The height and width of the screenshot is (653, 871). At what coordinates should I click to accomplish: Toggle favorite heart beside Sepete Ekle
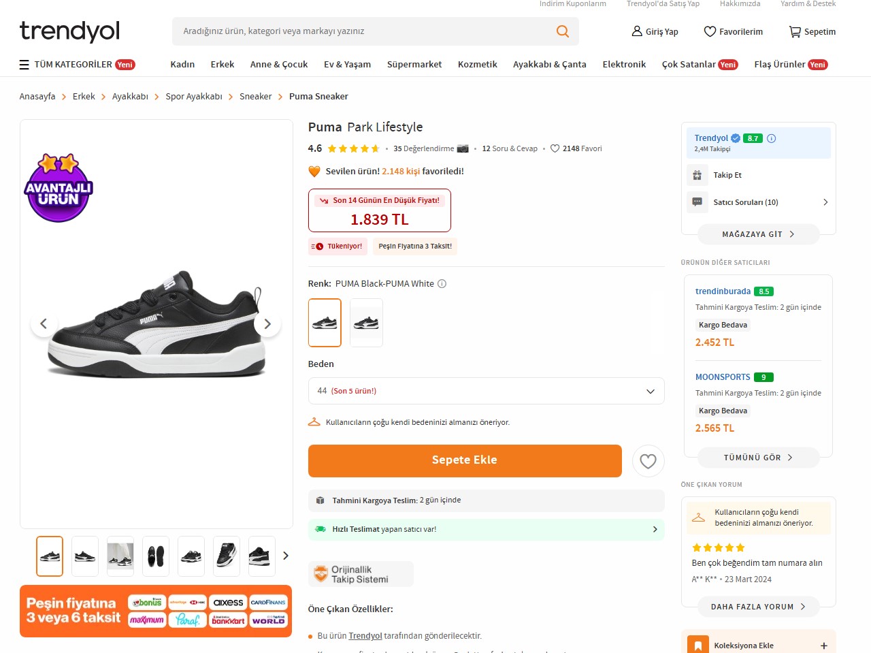click(x=648, y=461)
